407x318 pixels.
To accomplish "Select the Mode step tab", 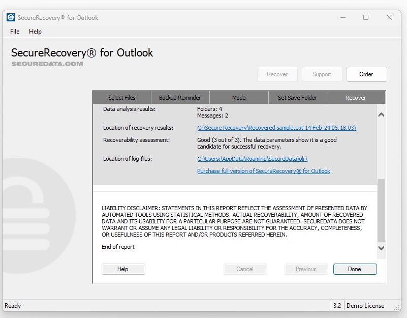I will pos(239,98).
